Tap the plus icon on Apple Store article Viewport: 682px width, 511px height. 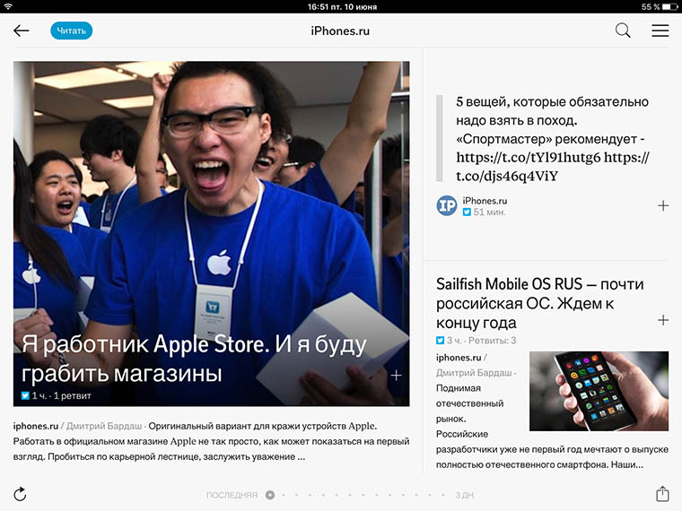[396, 376]
